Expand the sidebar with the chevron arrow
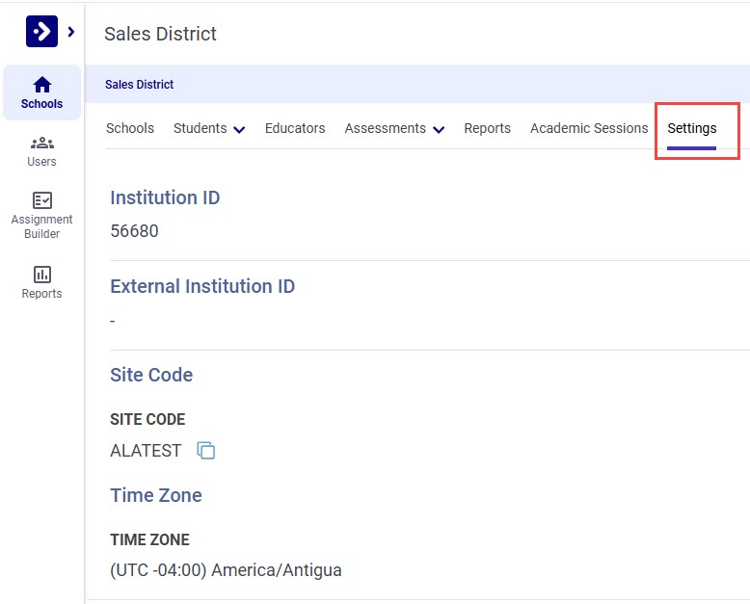The image size is (750, 604). [x=70, y=32]
